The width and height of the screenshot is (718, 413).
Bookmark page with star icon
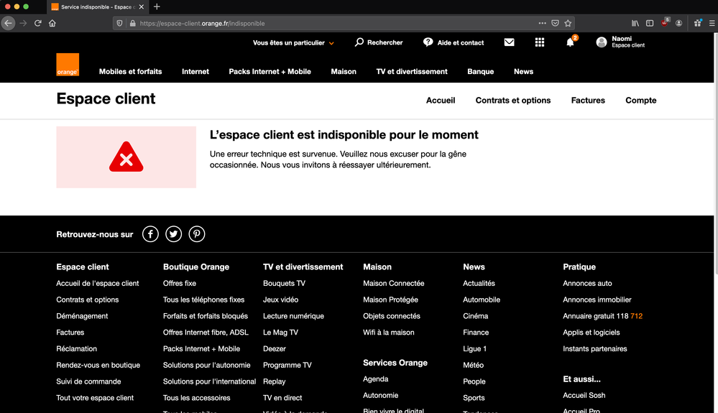tap(568, 23)
